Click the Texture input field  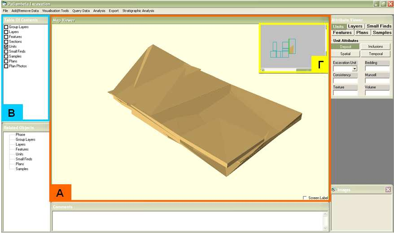click(345, 93)
